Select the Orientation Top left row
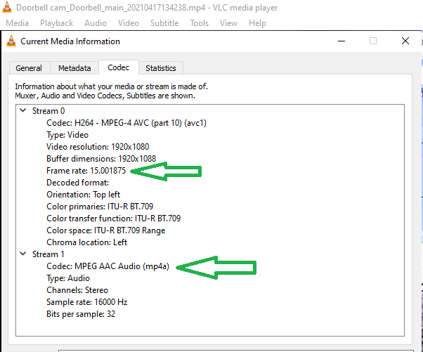The height and width of the screenshot is (352, 423). (84, 195)
